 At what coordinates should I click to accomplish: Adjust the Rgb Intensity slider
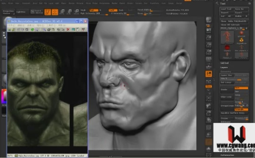point(94,14)
